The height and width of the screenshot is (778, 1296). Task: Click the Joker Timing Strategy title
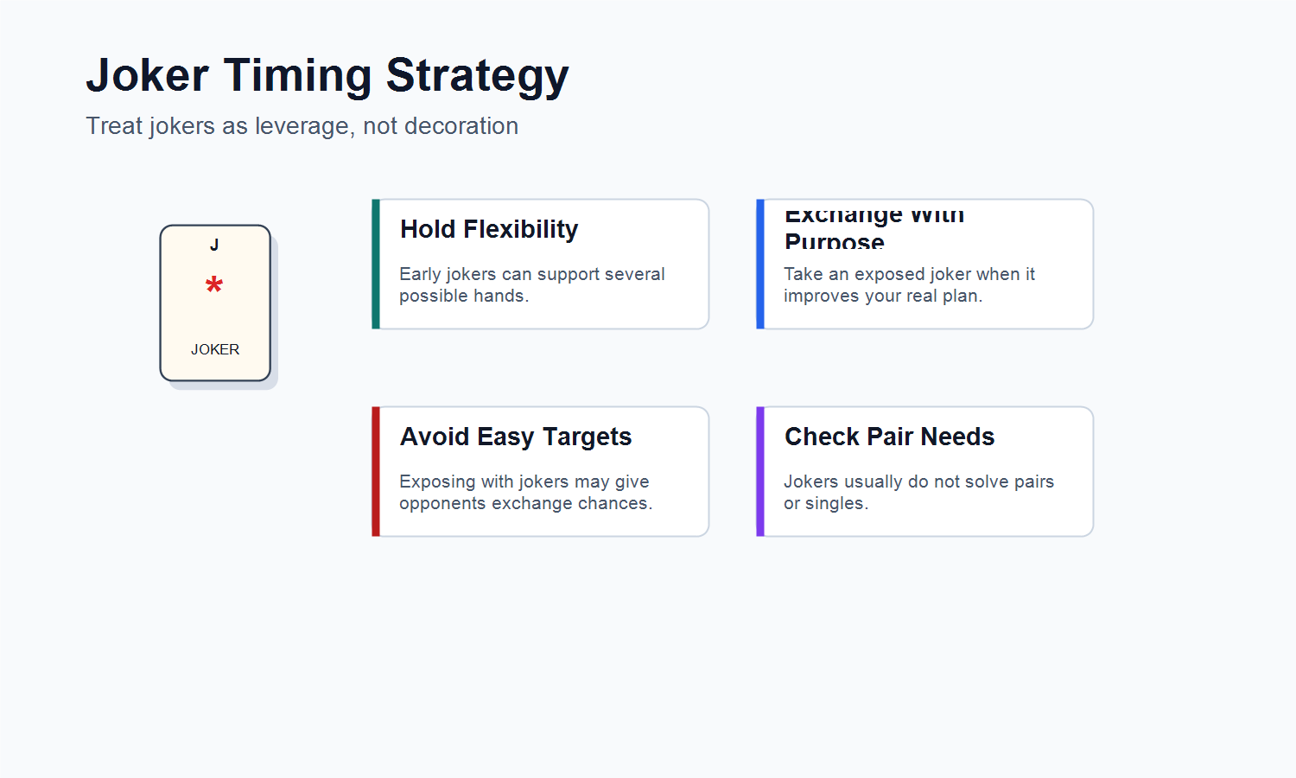[327, 76]
